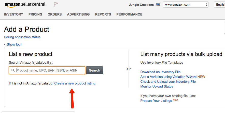Open Selling application status link
This screenshot has width=225, height=113.
(22, 37)
